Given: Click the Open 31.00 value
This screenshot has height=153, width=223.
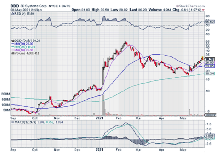Looking at the screenshot, I should (x=81, y=10).
